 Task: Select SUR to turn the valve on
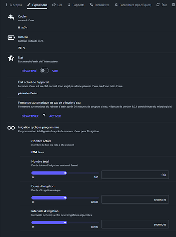[x=55, y=71]
